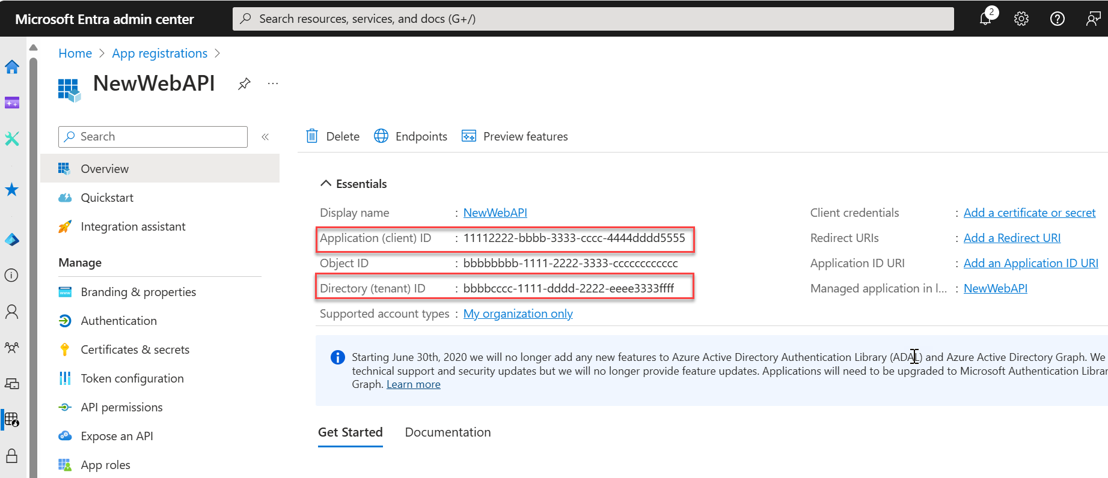This screenshot has width=1108, height=478.
Task: Click Add a certificate or secret
Action: pos(1030,213)
